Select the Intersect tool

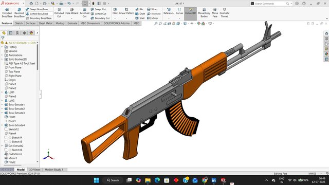154,14
